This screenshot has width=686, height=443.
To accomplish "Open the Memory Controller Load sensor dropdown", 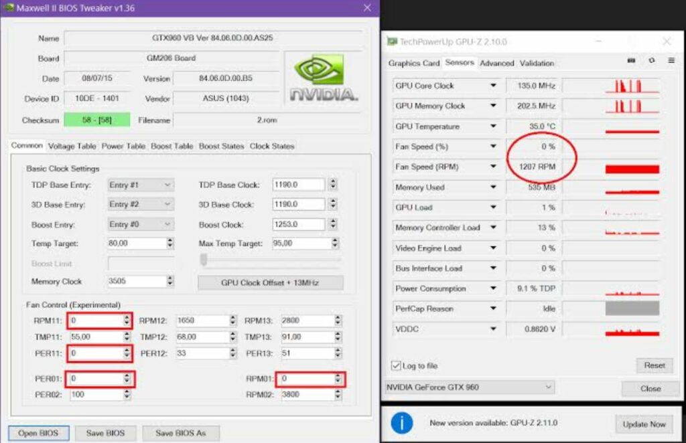I will pyautogui.click(x=493, y=228).
